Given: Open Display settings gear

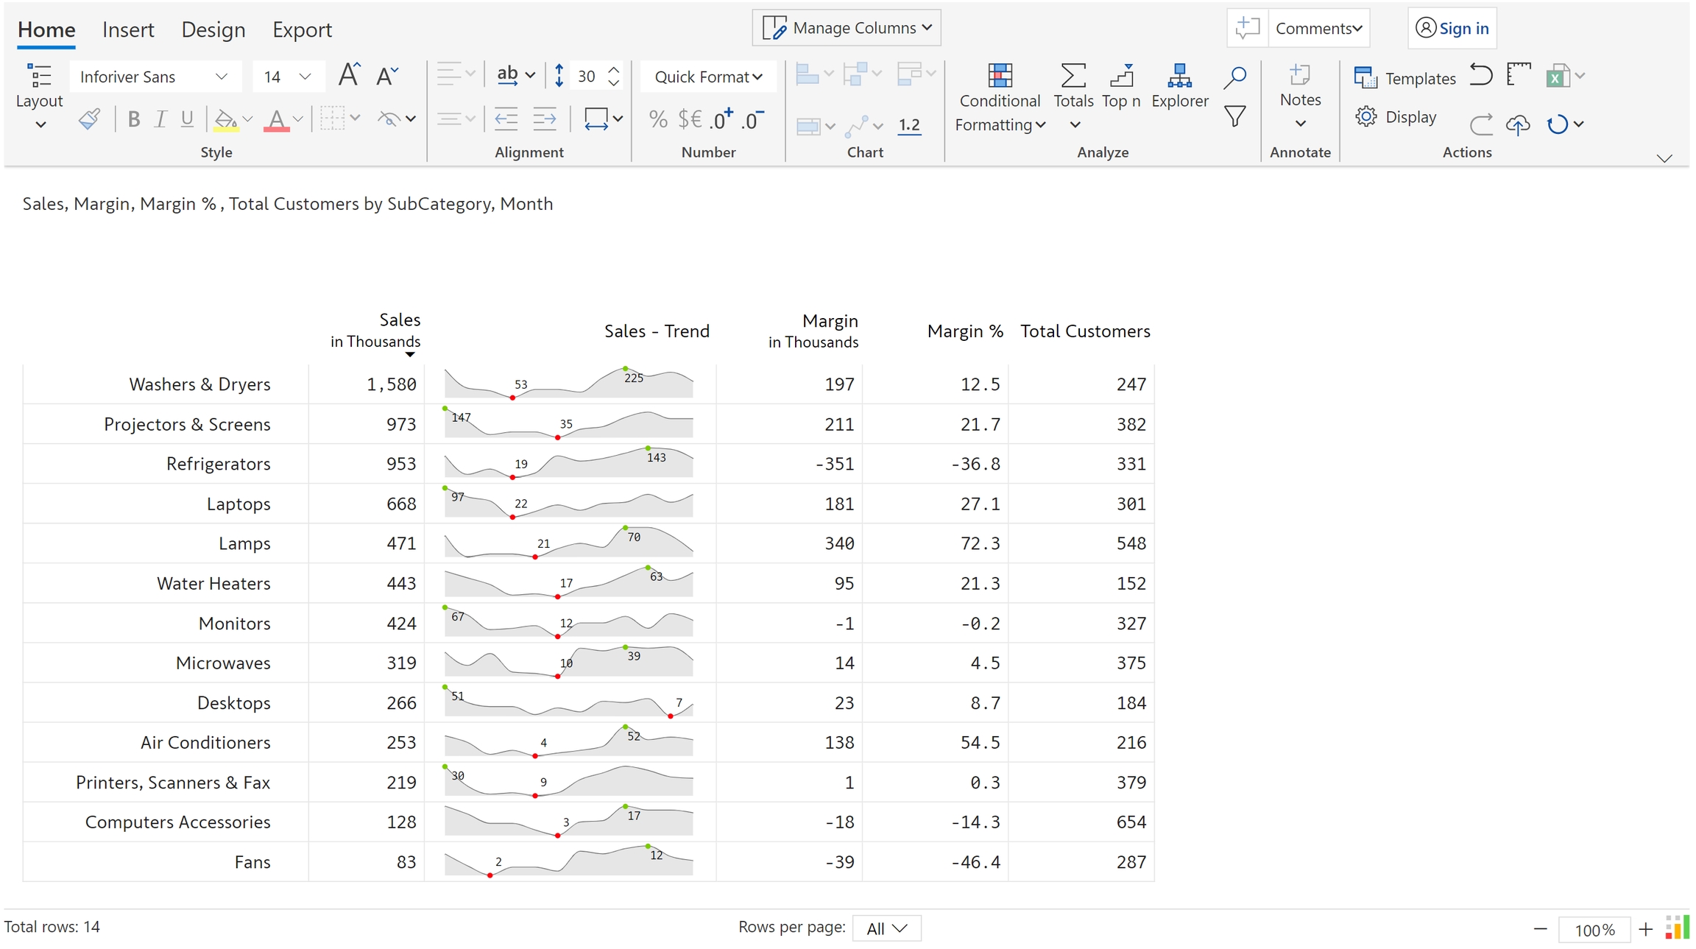Looking at the screenshot, I should pyautogui.click(x=1396, y=117).
